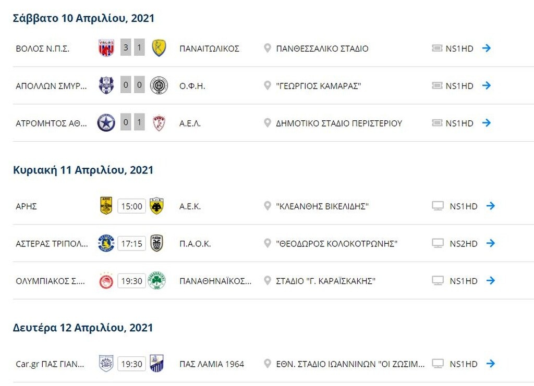
Task: Click the Κυριακή 11 Απριλίου date heading
Action: (x=82, y=170)
